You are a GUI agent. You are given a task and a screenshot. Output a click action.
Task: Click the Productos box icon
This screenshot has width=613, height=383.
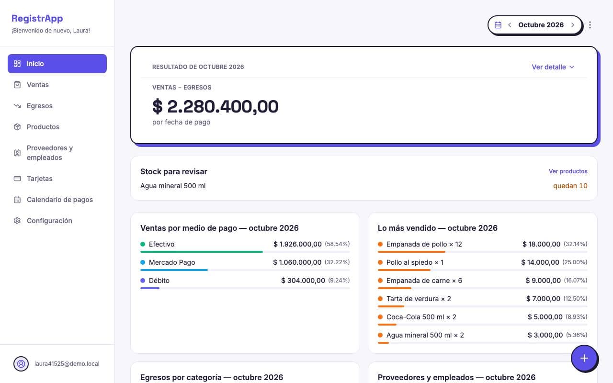pyautogui.click(x=17, y=127)
